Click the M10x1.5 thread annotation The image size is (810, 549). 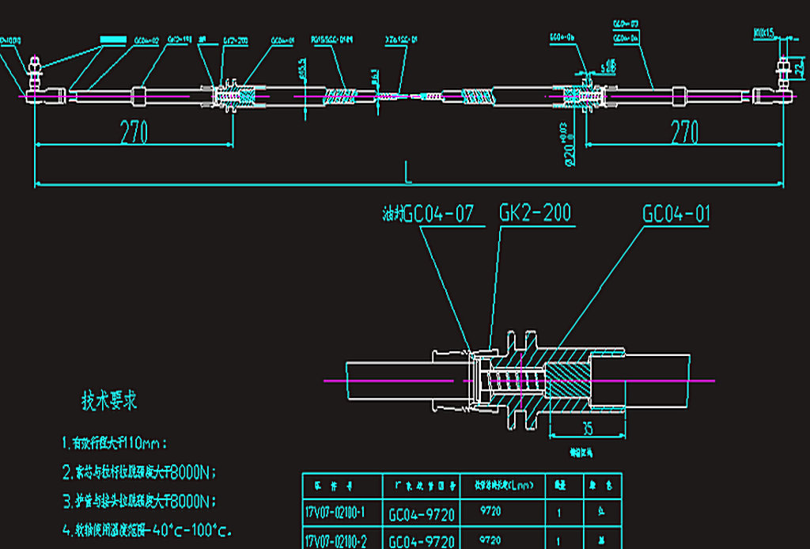tap(764, 33)
